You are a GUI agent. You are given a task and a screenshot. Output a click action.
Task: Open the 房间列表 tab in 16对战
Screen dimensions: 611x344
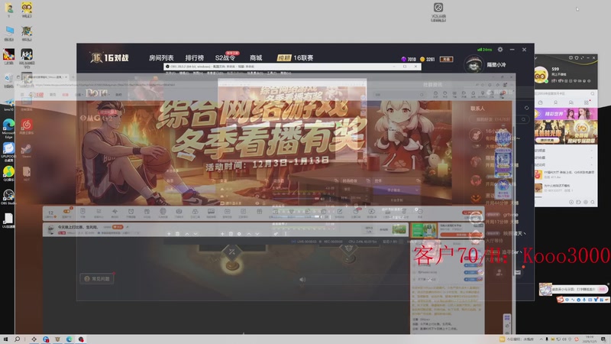point(161,58)
